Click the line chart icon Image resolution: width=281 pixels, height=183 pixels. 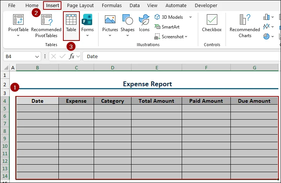pyautogui.click(x=266, y=27)
